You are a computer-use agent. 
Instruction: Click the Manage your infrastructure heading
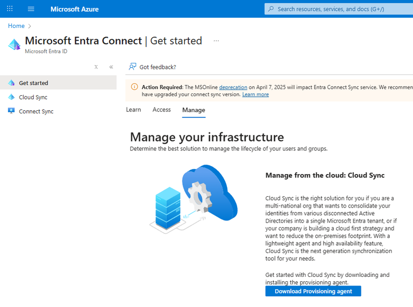tap(207, 137)
